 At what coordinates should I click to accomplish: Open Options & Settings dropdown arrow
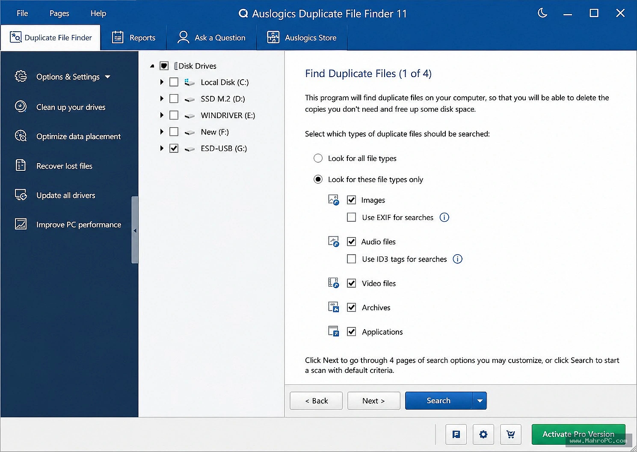(108, 77)
